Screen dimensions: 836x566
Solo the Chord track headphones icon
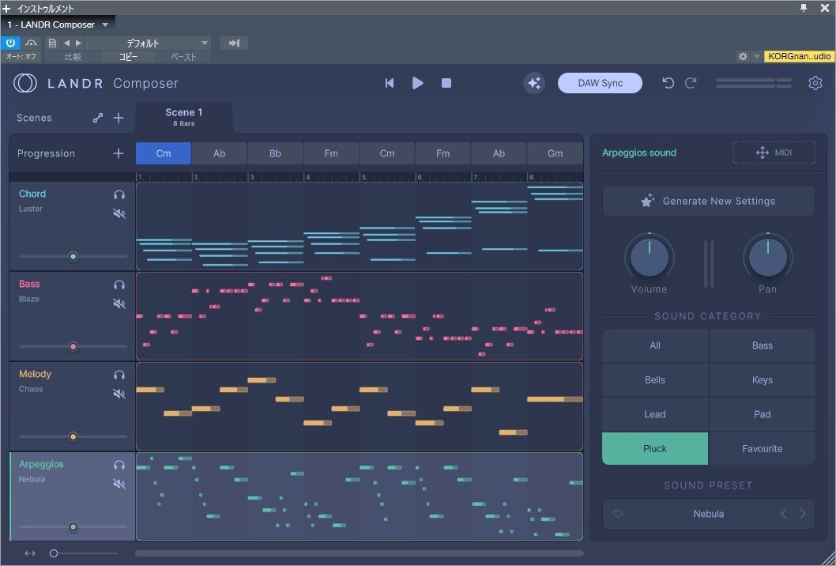[119, 194]
